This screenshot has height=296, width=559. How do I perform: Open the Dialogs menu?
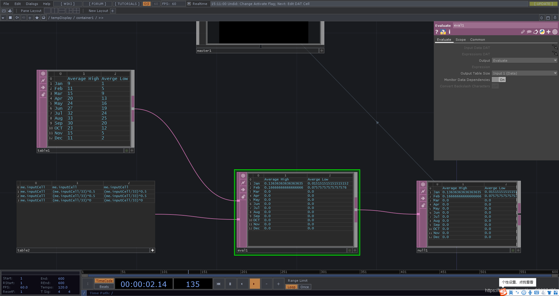coord(32,4)
